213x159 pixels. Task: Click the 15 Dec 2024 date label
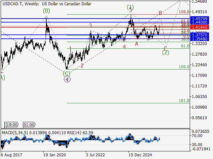pyautogui.click(x=140, y=155)
